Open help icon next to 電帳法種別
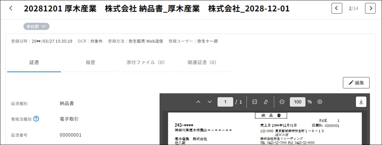 (x=36, y=119)
